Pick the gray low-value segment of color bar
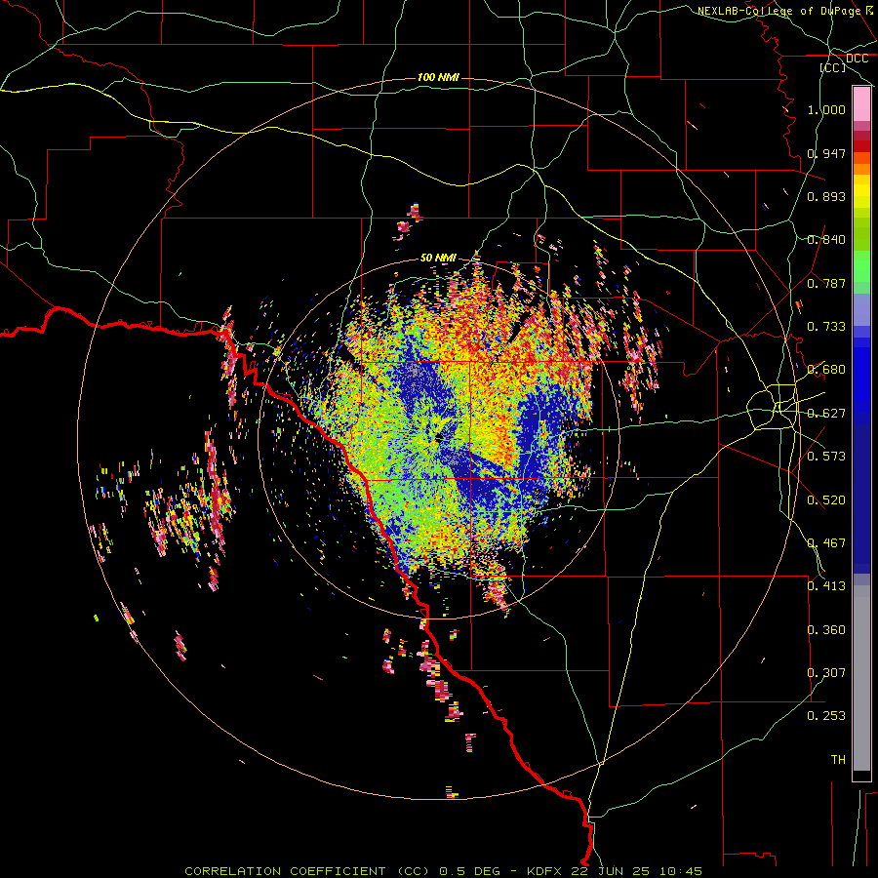 click(861, 678)
